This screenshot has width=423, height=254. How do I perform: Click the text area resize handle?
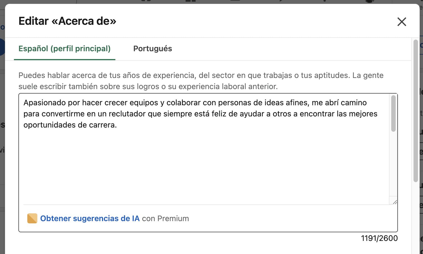coord(395,202)
